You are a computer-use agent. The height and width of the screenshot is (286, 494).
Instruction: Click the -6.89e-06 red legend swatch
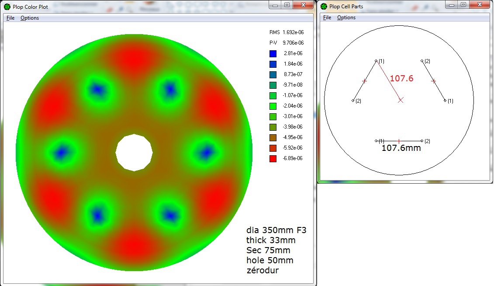click(x=273, y=159)
